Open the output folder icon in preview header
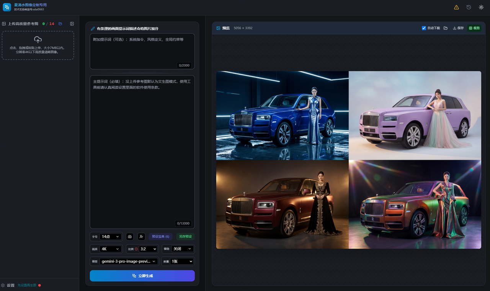 (446, 28)
